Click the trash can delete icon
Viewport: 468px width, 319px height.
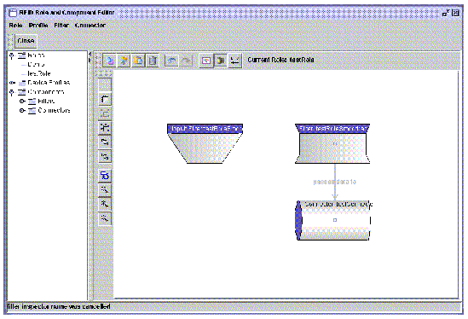pyautogui.click(x=153, y=61)
